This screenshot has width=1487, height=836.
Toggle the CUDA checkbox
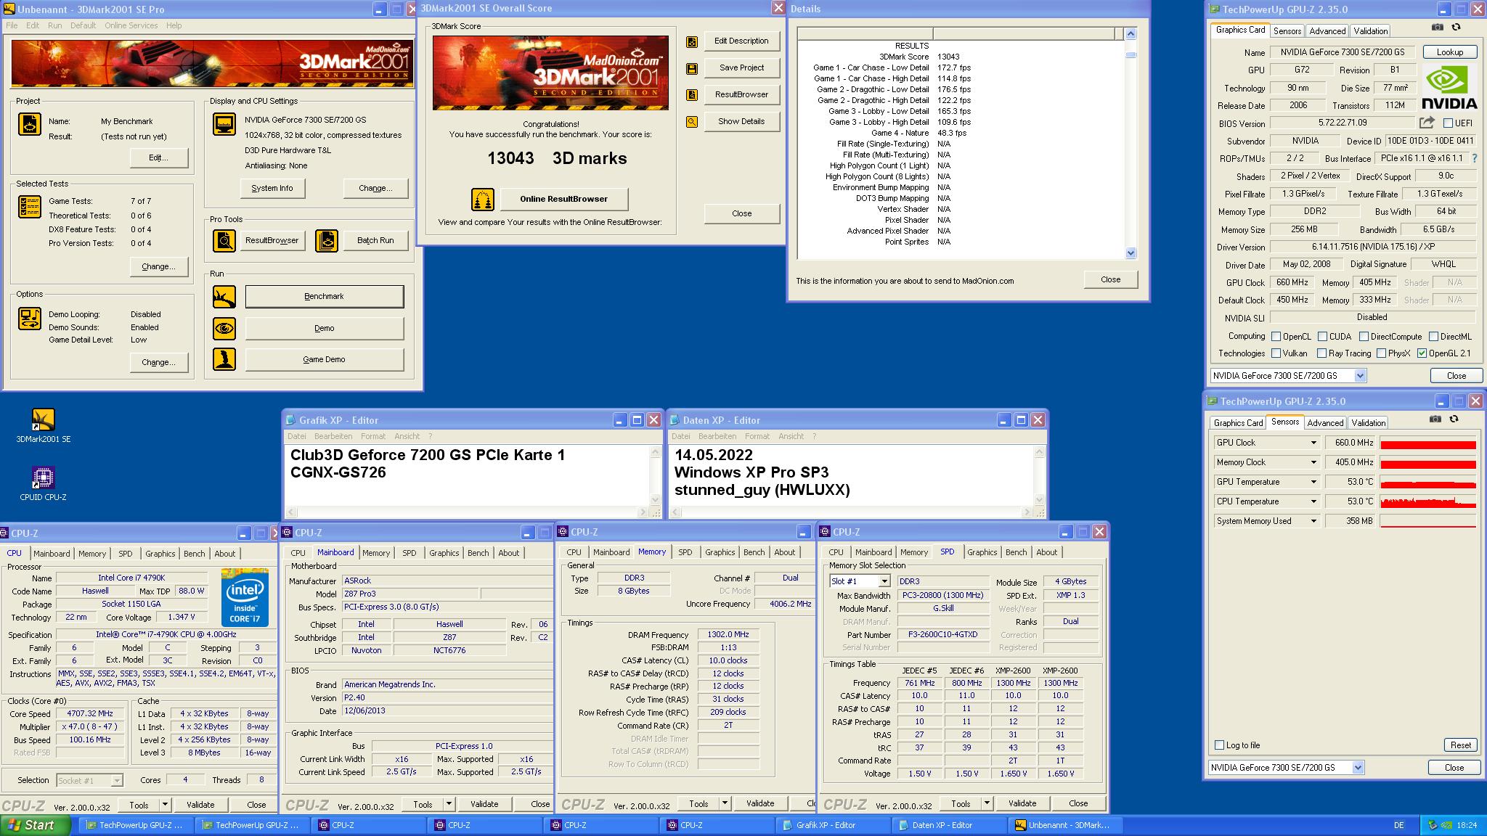(1322, 337)
